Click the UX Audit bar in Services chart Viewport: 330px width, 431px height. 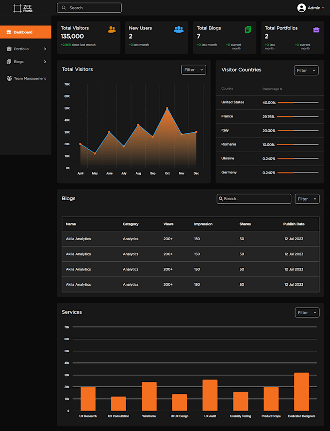210,395
